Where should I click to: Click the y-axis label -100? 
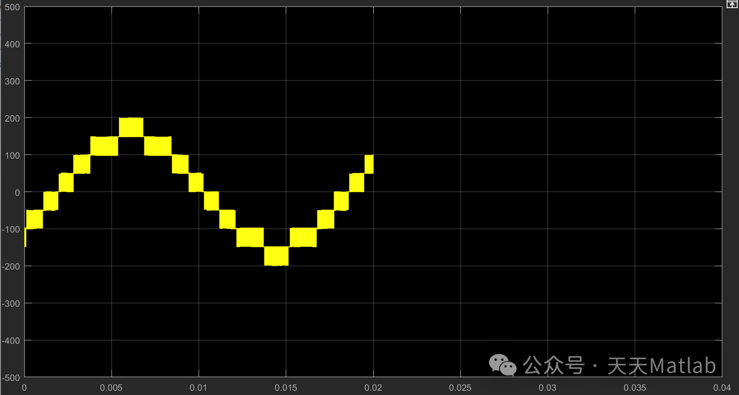11,229
